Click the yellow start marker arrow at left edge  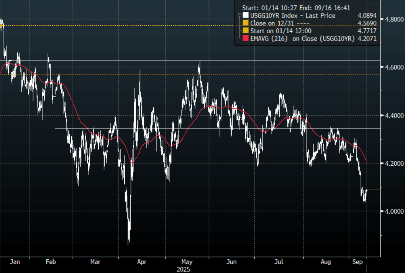2,26
